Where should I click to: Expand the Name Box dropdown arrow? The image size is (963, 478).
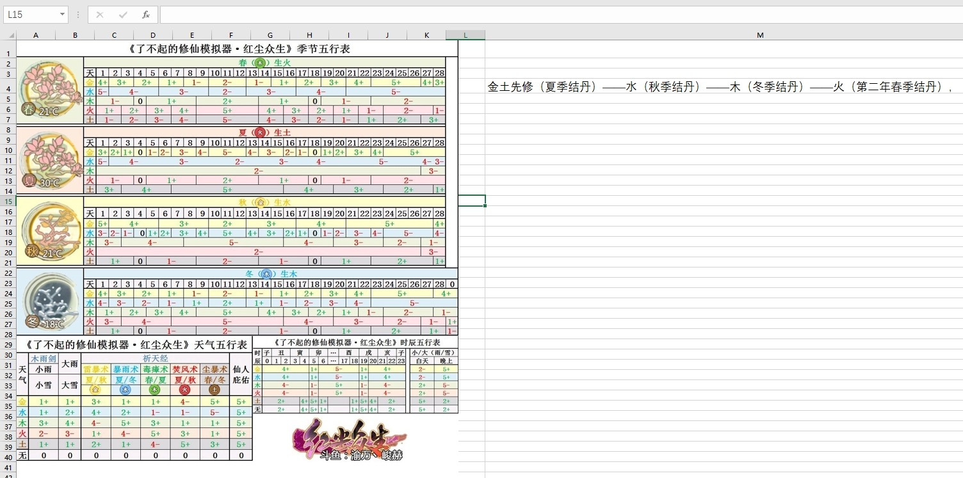62,15
